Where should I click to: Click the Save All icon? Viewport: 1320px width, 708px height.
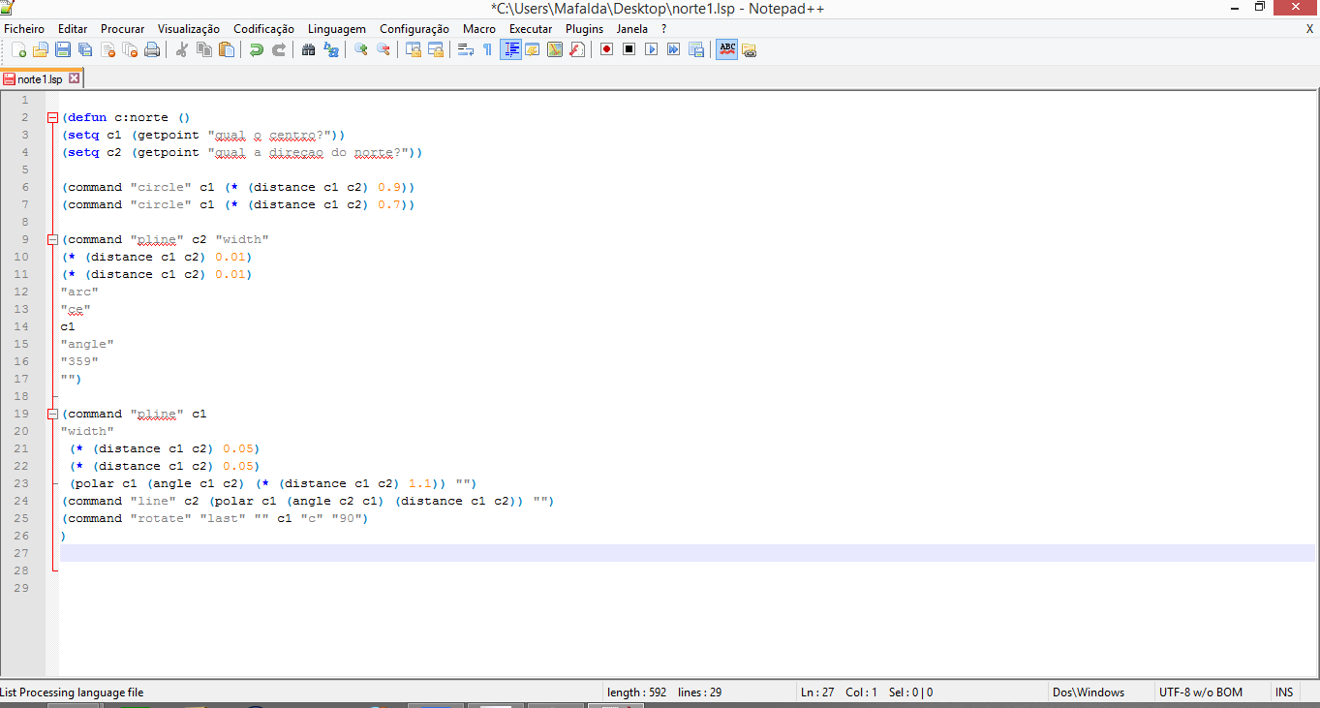tap(85, 49)
